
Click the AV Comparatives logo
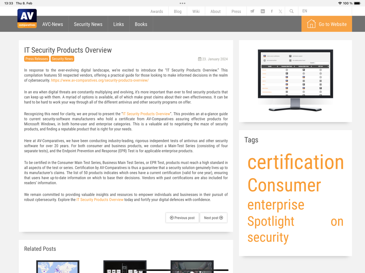click(x=27, y=18)
